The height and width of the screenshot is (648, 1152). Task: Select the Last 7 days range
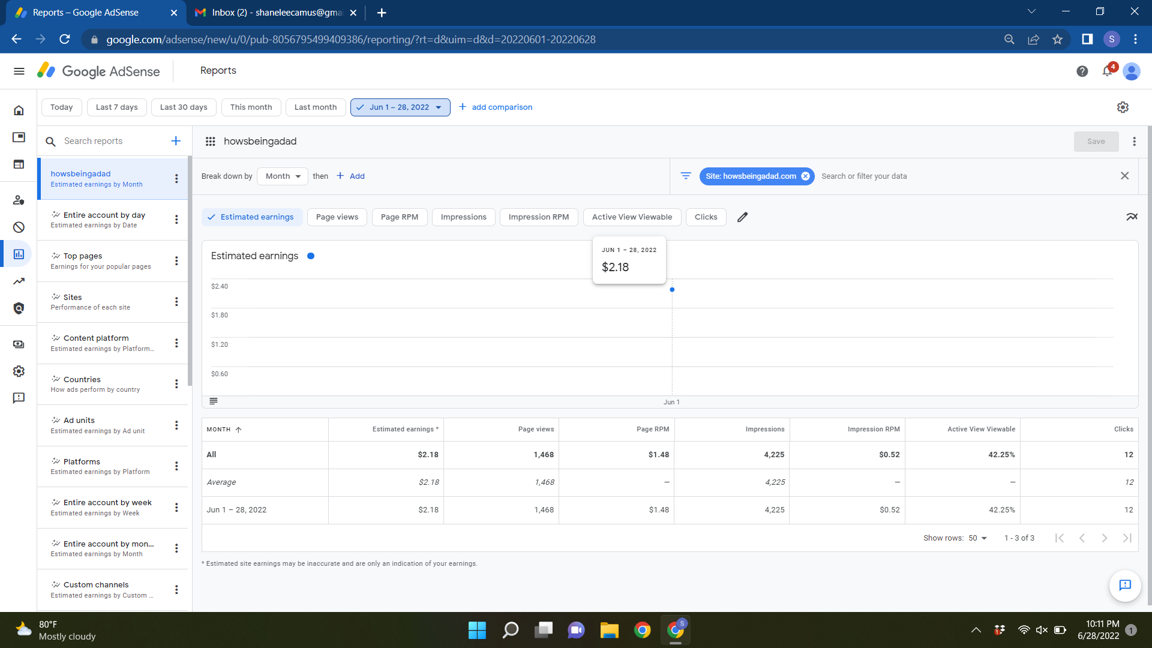click(117, 107)
